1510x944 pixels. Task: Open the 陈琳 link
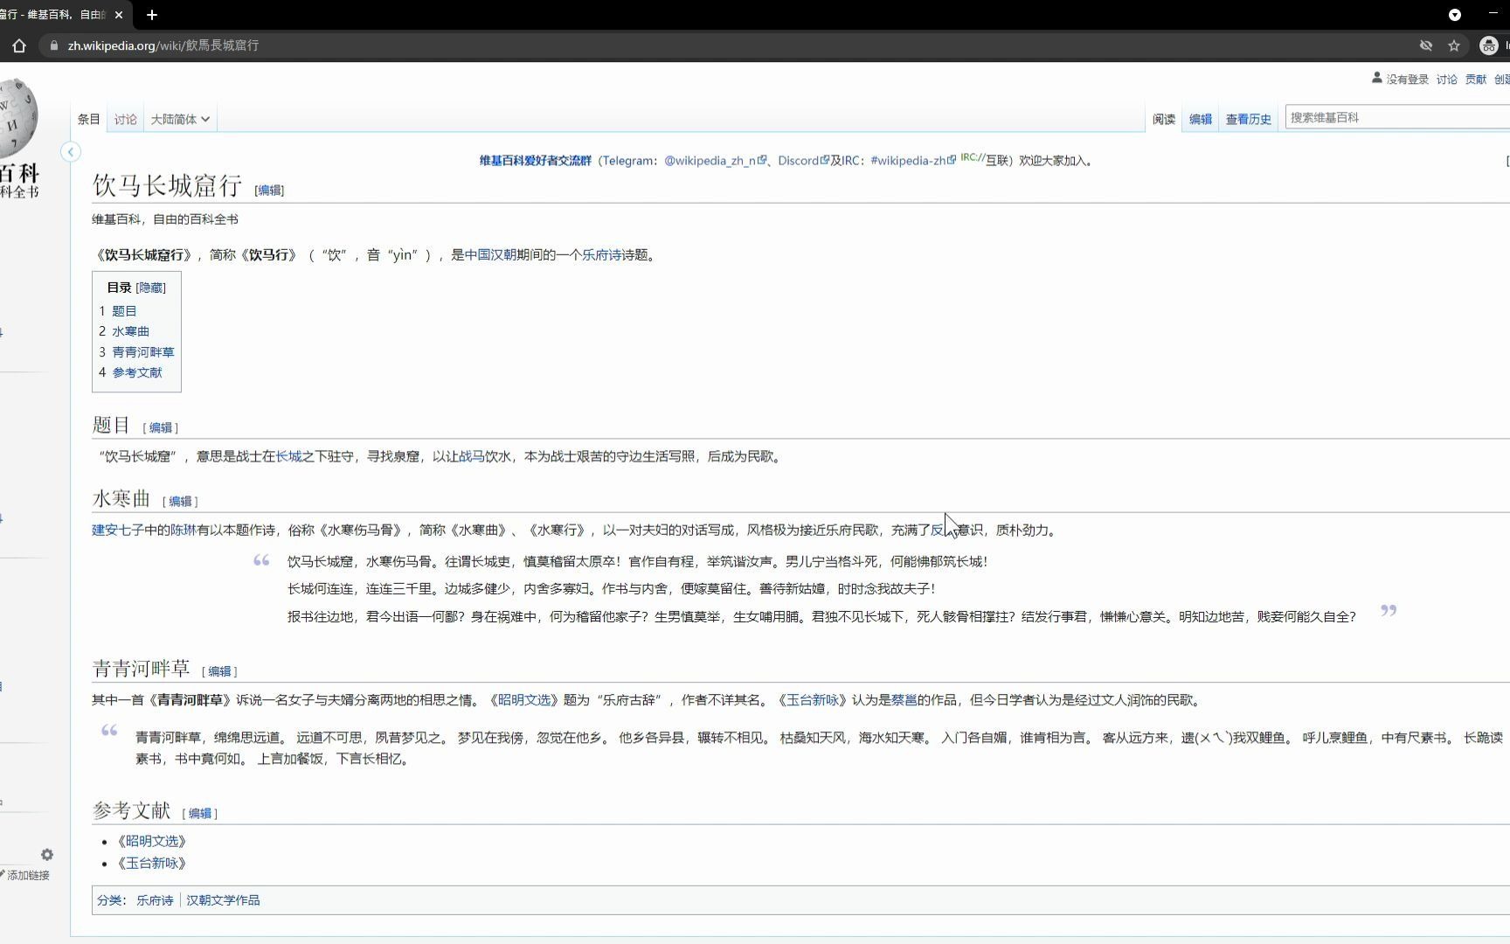184,530
